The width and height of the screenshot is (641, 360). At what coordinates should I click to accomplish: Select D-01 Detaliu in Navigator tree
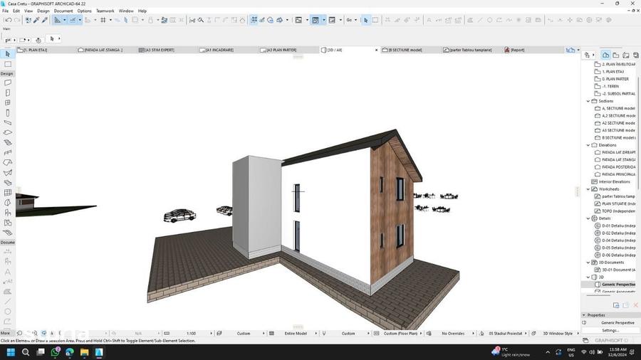[x=618, y=226]
